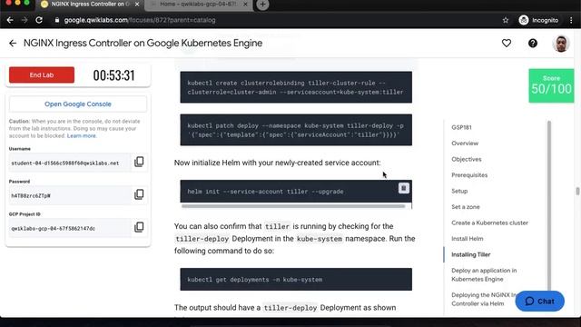Jump to Overview section
581x327 pixels.
[465, 144]
